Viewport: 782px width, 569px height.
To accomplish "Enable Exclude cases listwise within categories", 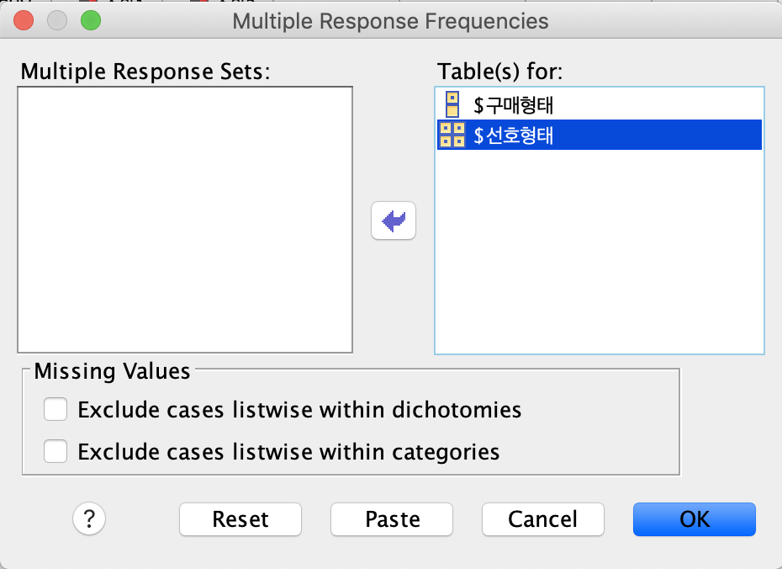I will click(x=55, y=451).
